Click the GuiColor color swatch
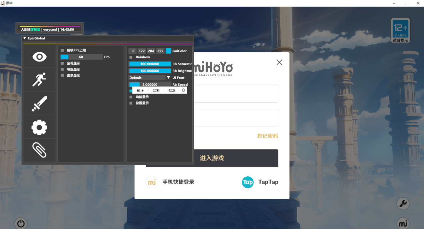The height and width of the screenshot is (229, 424). (168, 51)
